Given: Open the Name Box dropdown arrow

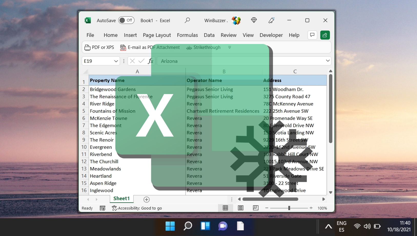Looking at the screenshot, I should point(116,61).
